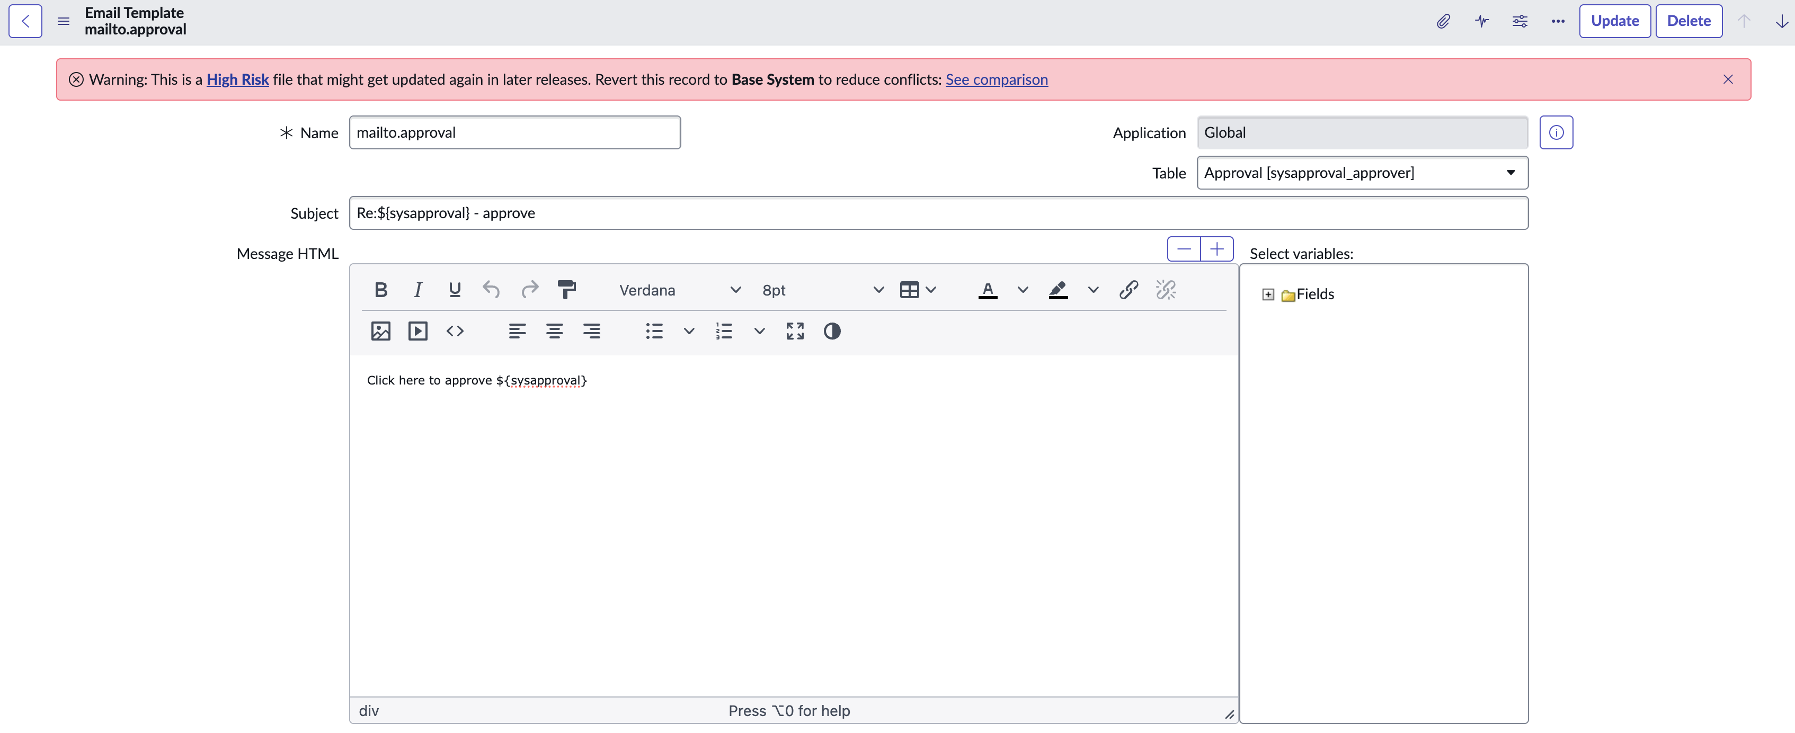Go to previous record up arrow

coord(1744,21)
